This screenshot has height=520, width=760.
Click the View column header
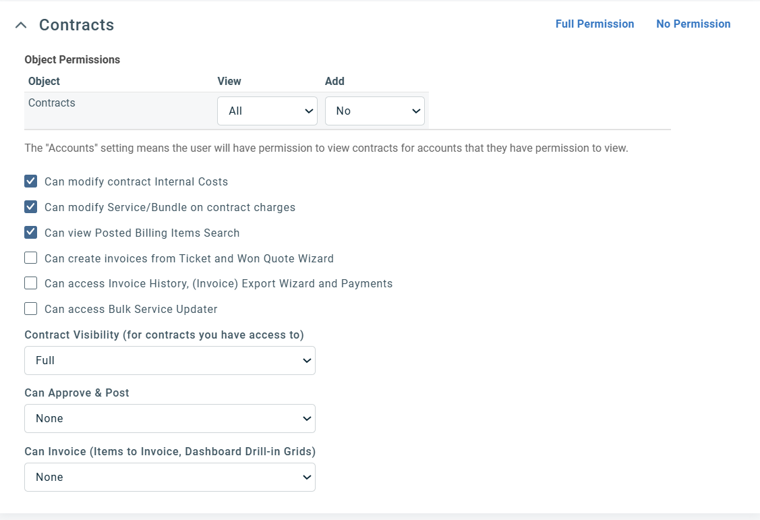coord(229,81)
